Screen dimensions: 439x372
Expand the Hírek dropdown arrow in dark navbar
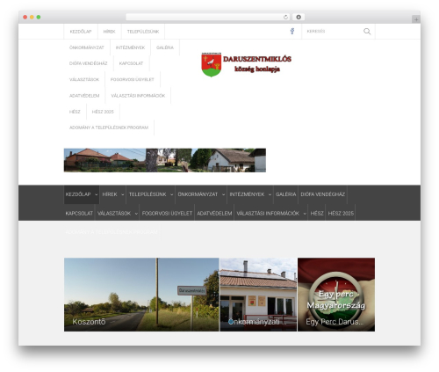pyautogui.click(x=122, y=194)
